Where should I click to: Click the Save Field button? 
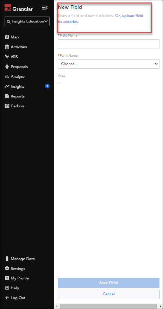(108, 283)
